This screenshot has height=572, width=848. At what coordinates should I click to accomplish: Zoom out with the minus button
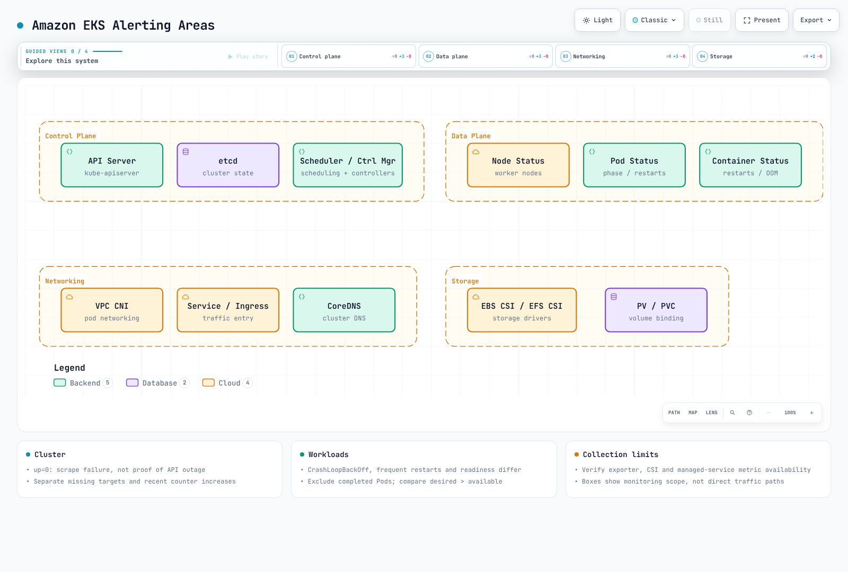pos(768,413)
